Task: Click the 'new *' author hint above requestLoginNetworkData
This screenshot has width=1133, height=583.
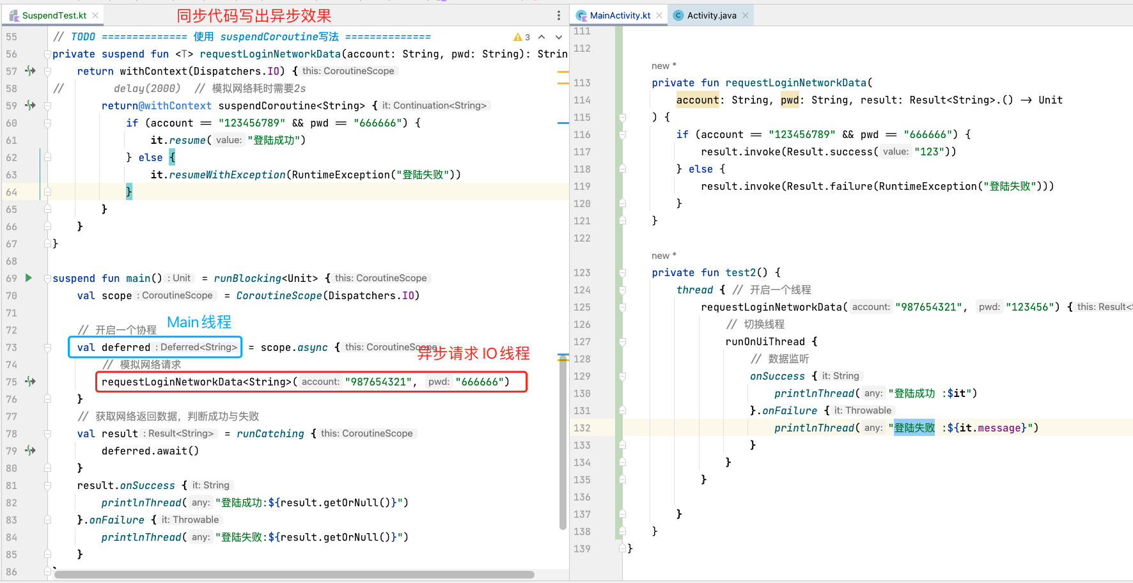Action: pyautogui.click(x=664, y=66)
